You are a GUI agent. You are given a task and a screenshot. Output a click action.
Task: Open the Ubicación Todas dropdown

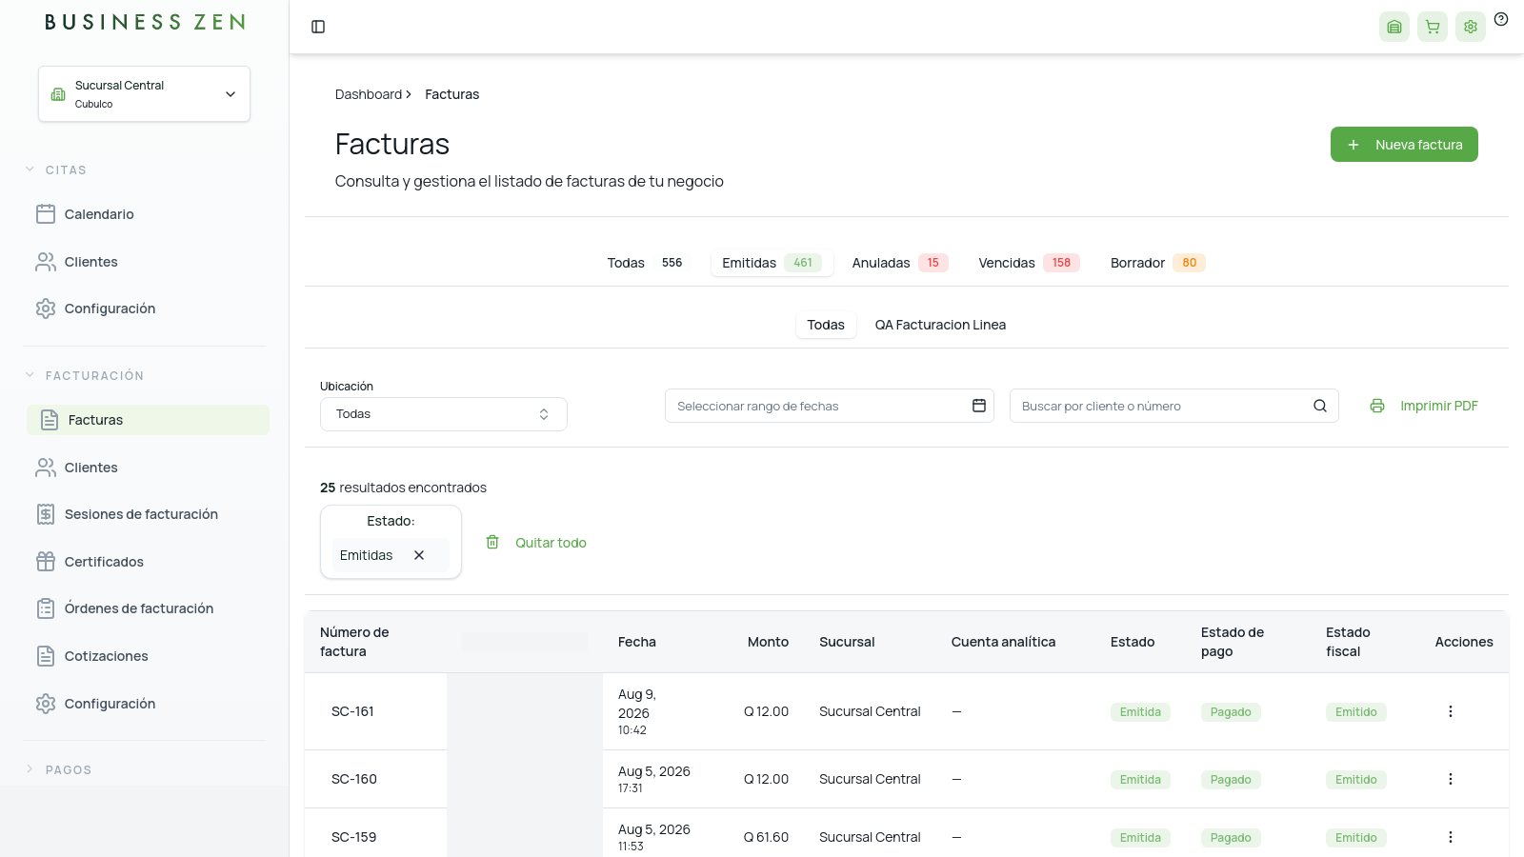coord(444,414)
